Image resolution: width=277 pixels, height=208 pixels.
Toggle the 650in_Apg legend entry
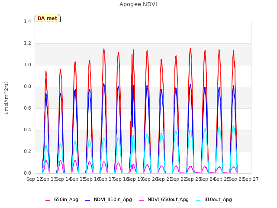[61, 199]
